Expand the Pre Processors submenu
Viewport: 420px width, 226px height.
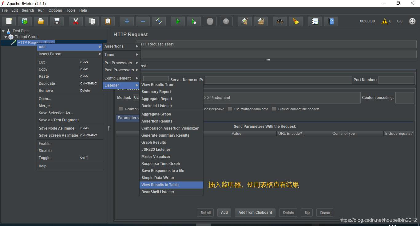121,63
